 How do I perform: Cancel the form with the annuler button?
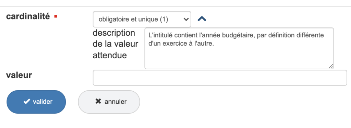(x=109, y=102)
